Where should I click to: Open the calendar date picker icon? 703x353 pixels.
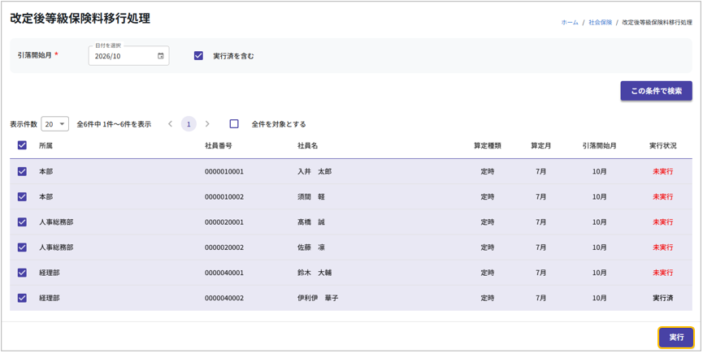[160, 56]
